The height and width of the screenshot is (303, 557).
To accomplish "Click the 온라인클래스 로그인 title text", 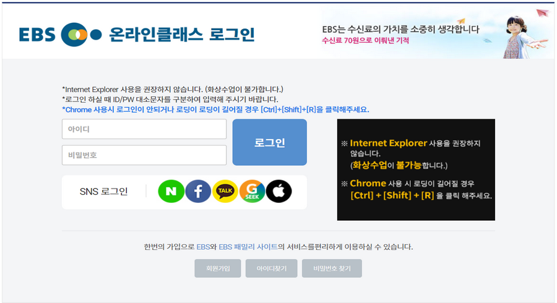I will tap(181, 35).
